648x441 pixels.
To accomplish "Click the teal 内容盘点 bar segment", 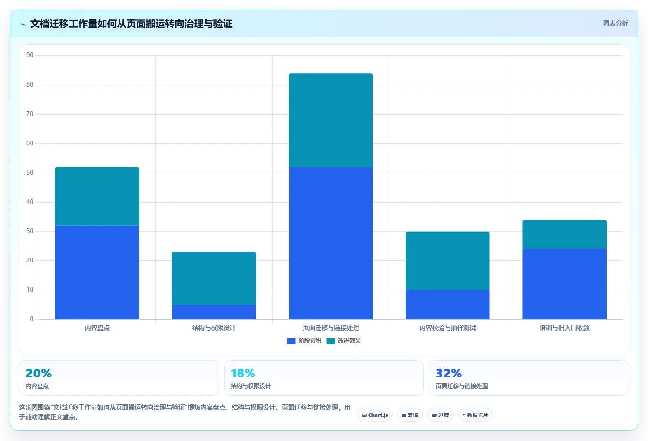I will tap(97, 196).
